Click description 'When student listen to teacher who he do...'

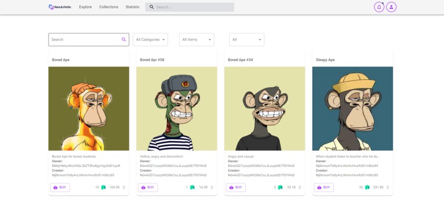348,156
